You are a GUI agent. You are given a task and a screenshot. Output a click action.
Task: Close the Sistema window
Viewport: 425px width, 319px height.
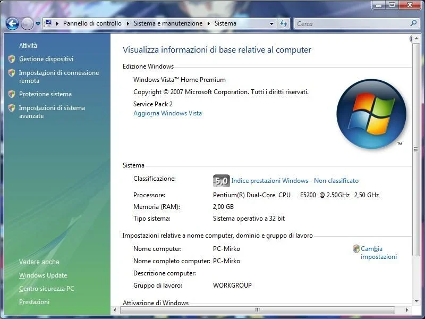pyautogui.click(x=410, y=5)
